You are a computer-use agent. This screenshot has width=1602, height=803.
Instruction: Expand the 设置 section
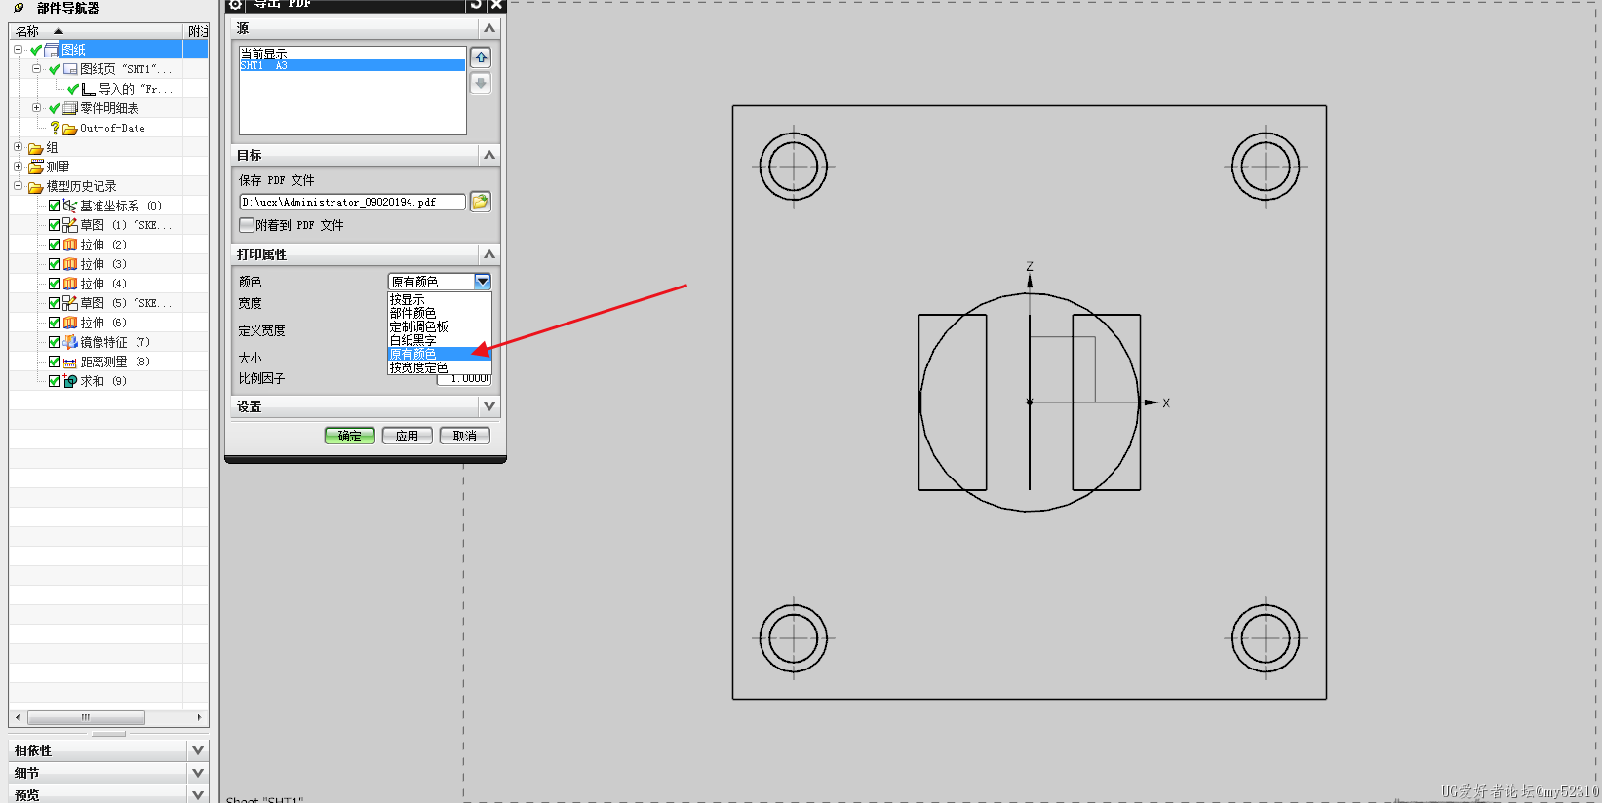[x=489, y=406]
